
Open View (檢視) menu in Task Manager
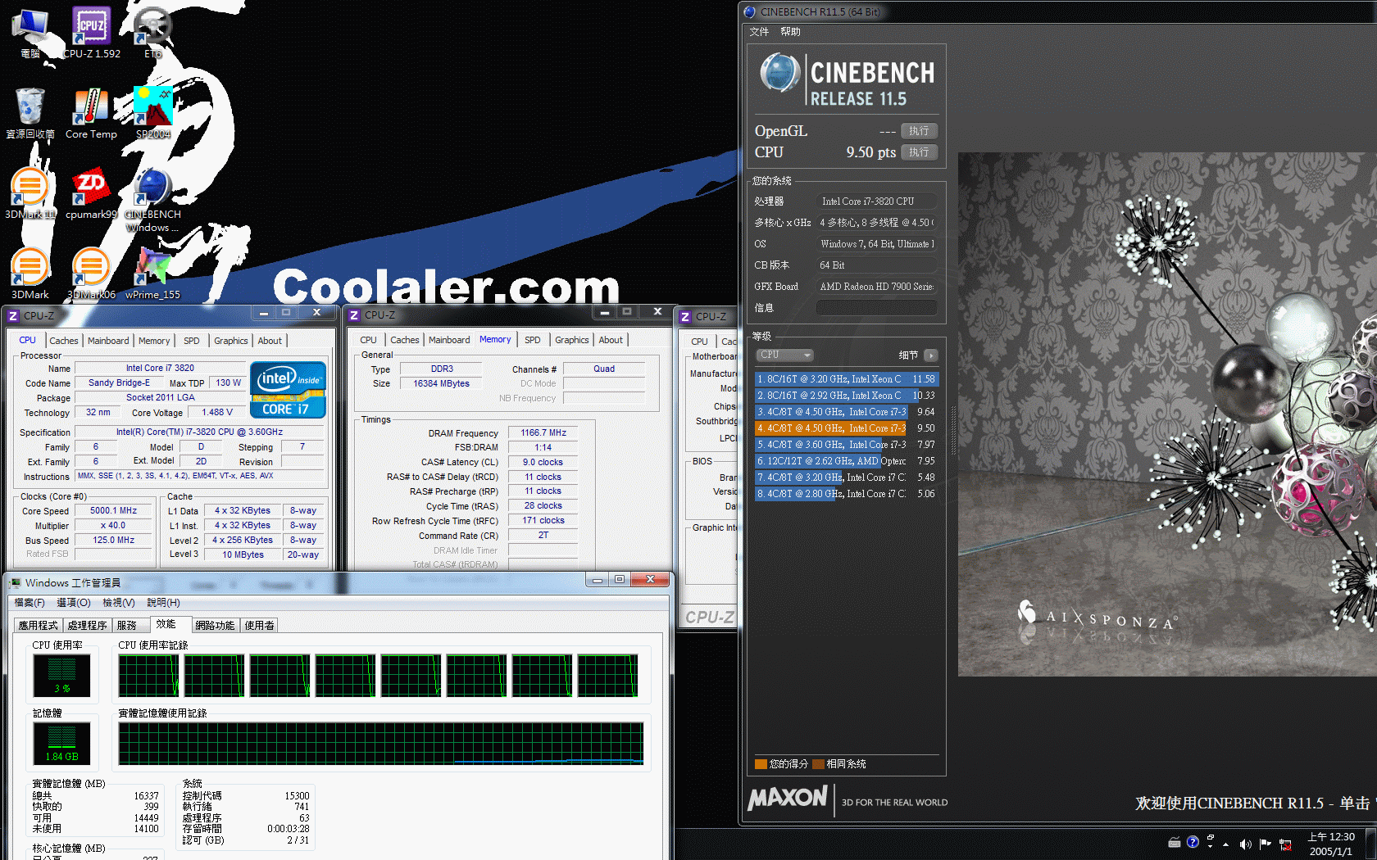point(119,603)
